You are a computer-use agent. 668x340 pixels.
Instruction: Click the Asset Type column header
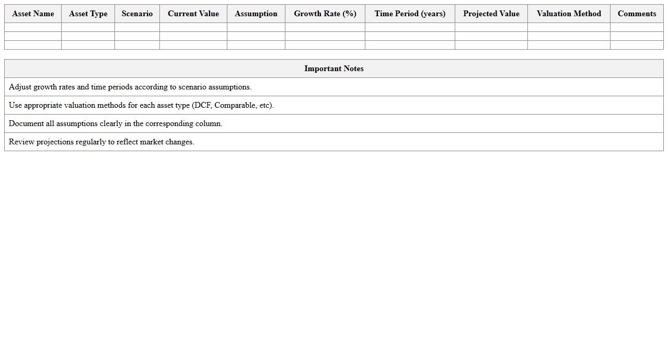(x=88, y=14)
